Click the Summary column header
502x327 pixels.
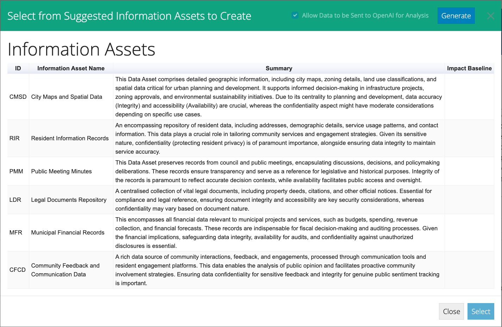tap(279, 68)
